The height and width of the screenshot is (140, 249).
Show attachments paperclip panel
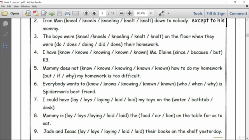click(x=5, y=35)
